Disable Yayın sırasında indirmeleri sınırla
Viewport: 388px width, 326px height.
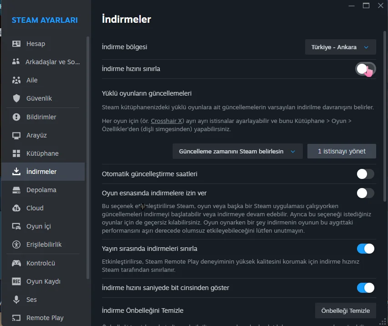(x=366, y=249)
